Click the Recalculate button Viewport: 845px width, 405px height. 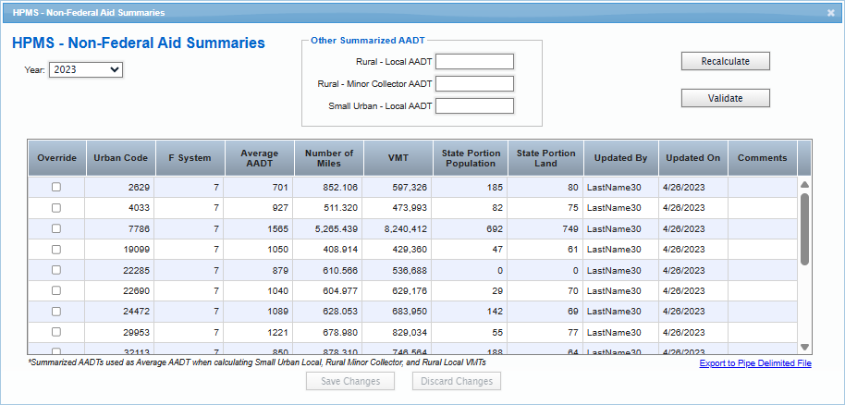coord(726,61)
